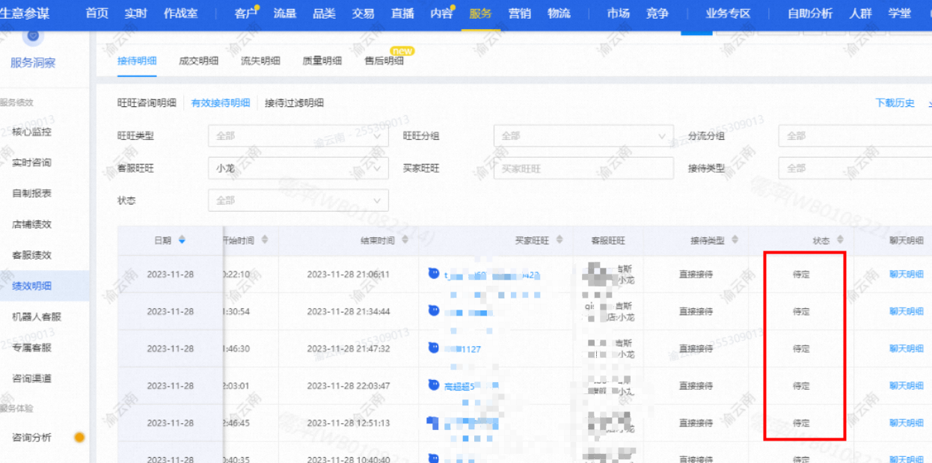The width and height of the screenshot is (932, 463).
Task: Open 流量 in the top navigation
Action: (x=285, y=13)
